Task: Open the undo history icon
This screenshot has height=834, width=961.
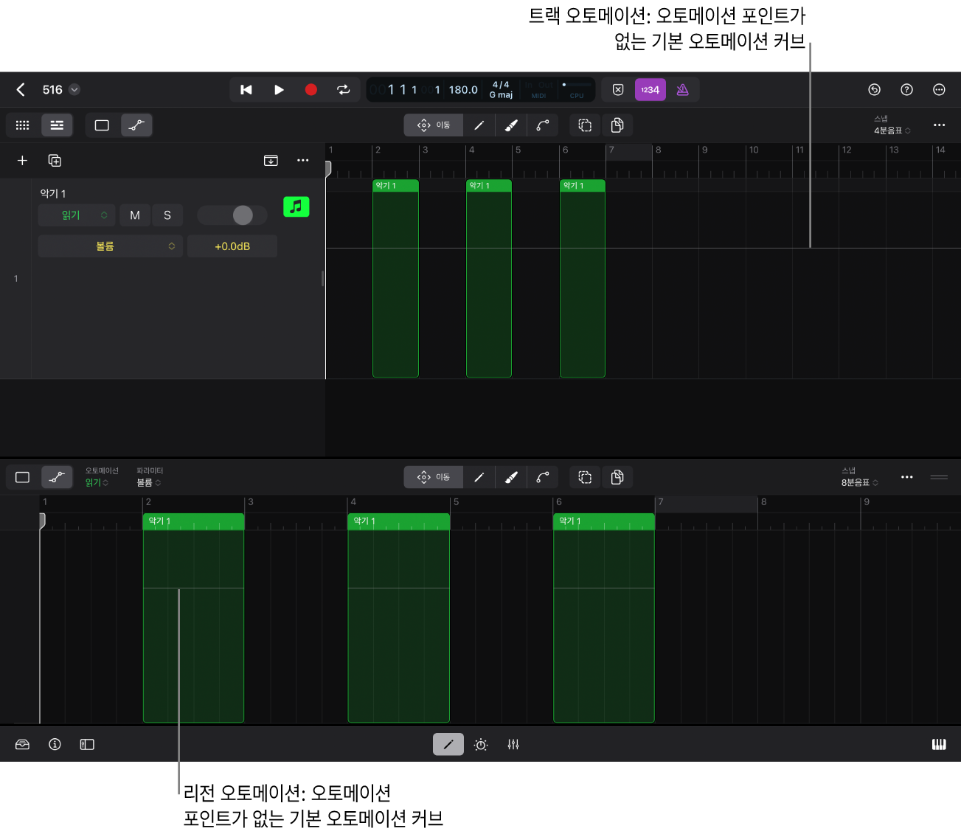Action: [x=874, y=90]
